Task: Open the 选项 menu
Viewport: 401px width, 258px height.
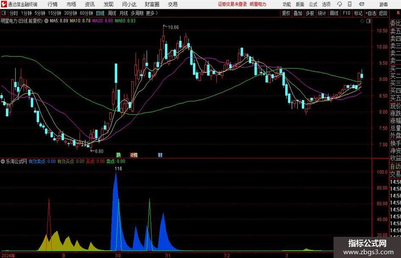Action: pos(326,4)
